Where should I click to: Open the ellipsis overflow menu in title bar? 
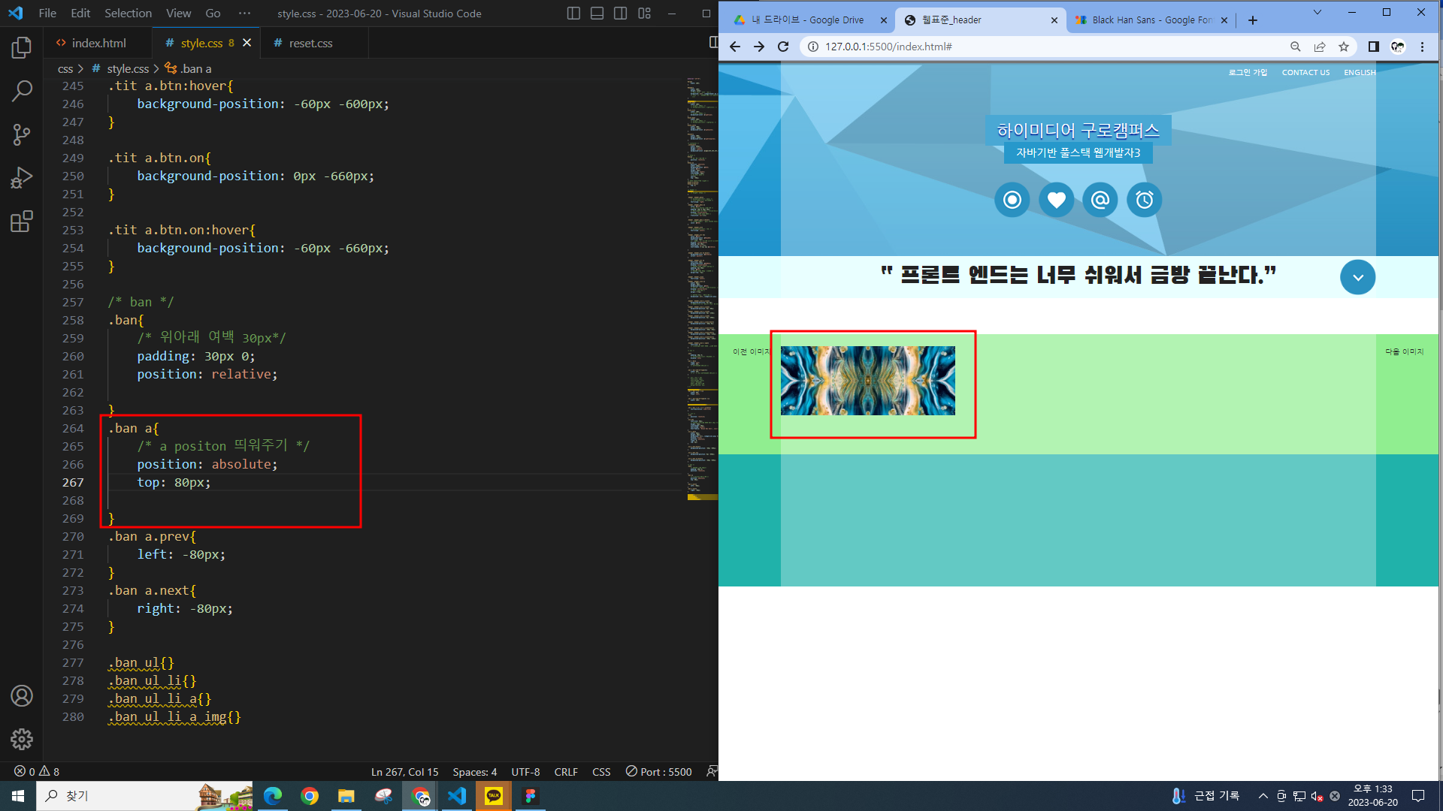click(x=244, y=14)
